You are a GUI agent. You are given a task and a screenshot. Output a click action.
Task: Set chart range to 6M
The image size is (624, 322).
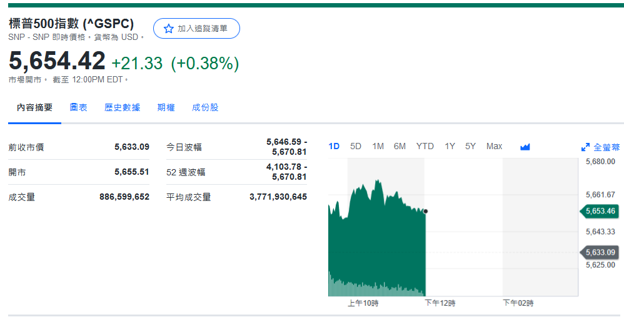click(x=400, y=146)
